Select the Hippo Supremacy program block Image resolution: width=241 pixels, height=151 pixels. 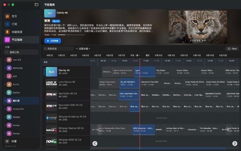click(109, 83)
